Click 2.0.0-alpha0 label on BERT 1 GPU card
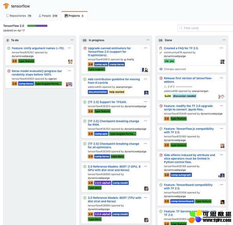 103,183
